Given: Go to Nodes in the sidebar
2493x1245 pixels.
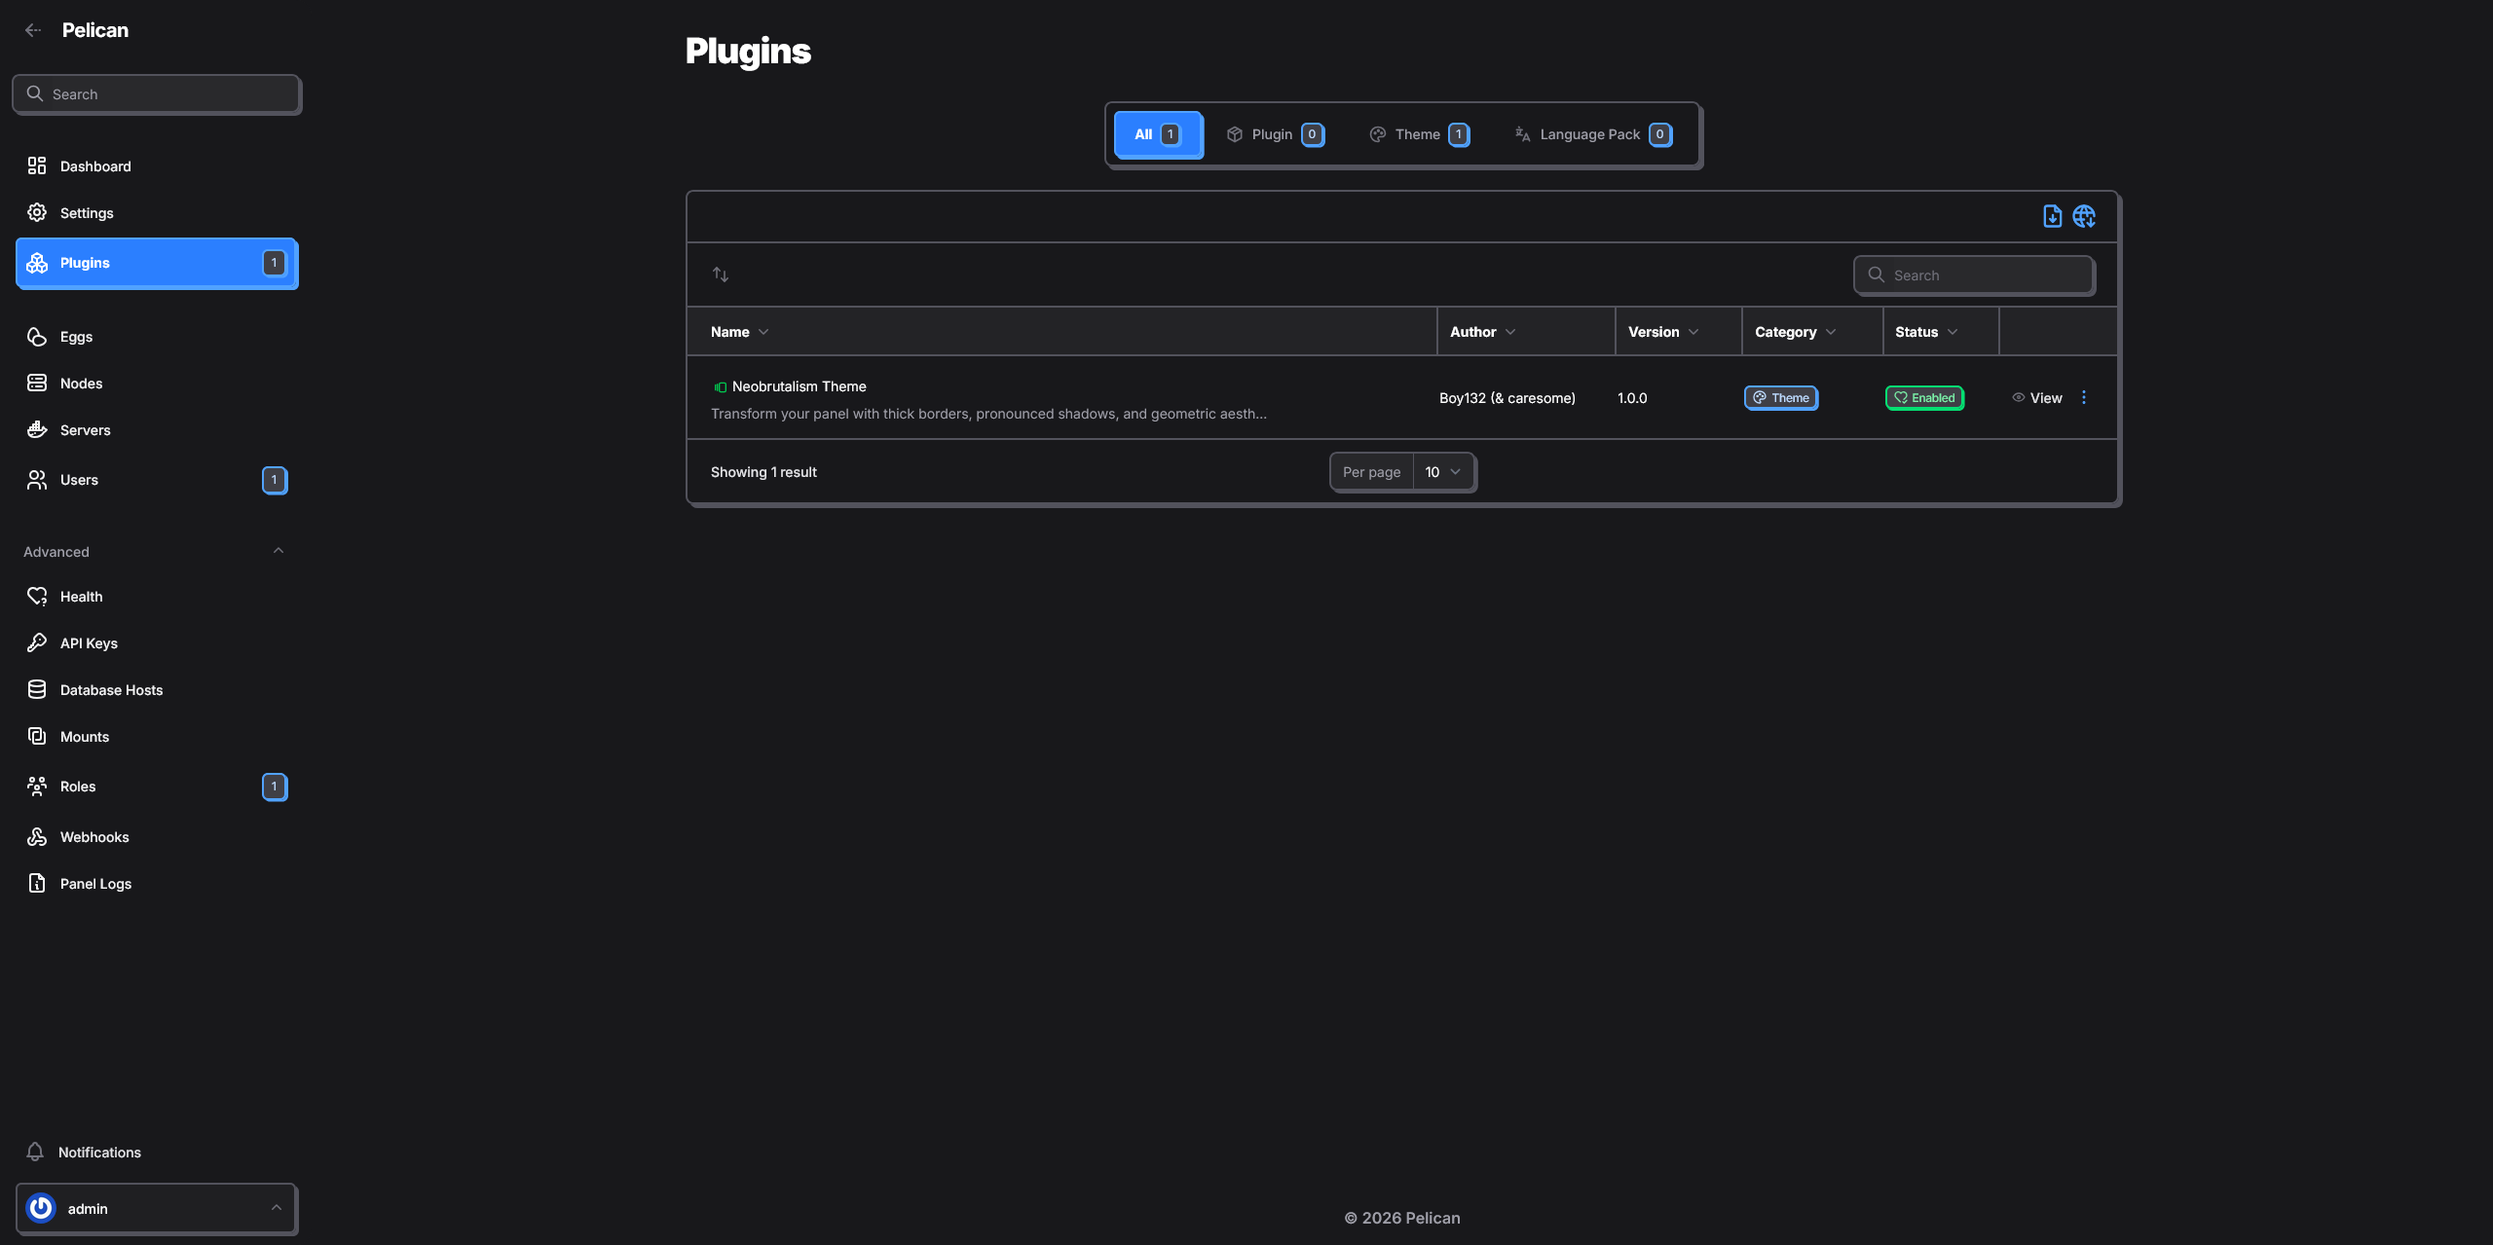Looking at the screenshot, I should coord(156,384).
